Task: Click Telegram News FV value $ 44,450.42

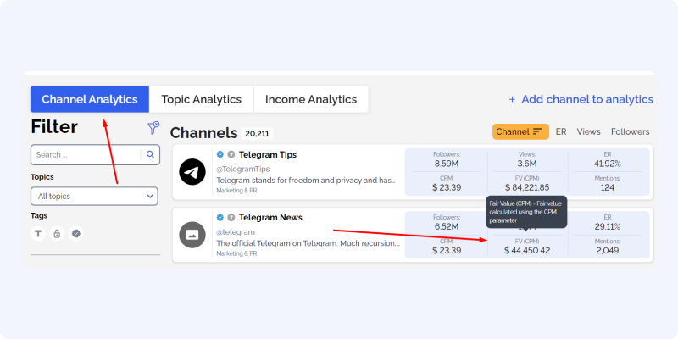Action: click(527, 251)
